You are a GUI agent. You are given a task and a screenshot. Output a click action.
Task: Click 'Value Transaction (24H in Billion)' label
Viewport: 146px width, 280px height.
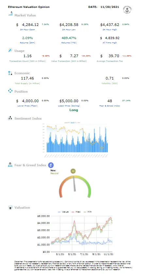[69, 61]
